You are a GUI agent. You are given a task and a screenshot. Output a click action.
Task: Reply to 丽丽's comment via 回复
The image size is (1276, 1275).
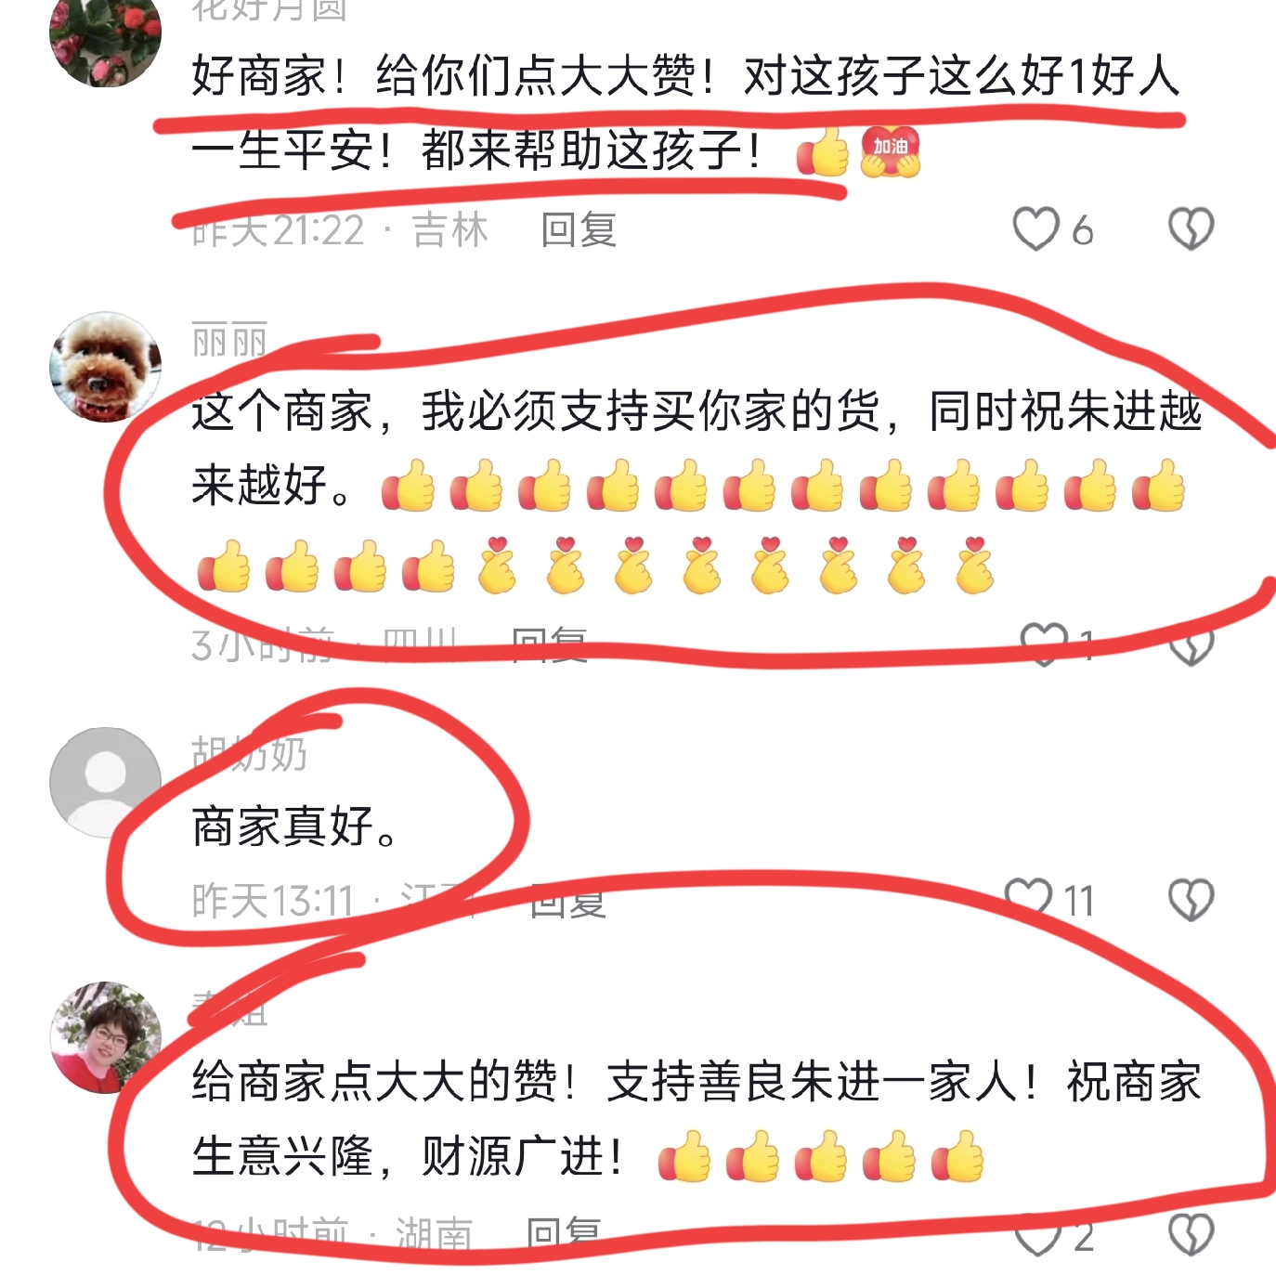tap(549, 644)
